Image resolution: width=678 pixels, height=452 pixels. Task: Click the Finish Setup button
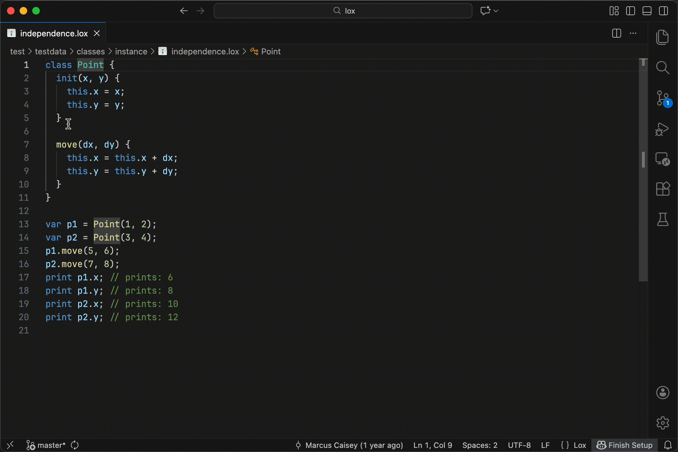pos(625,445)
